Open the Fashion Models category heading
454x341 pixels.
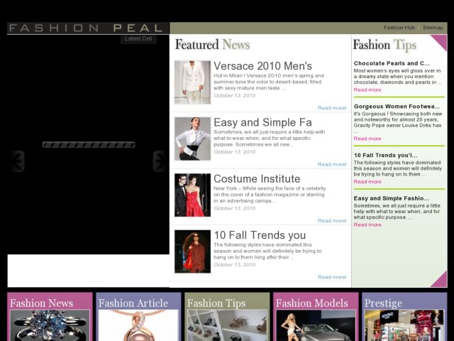(312, 303)
